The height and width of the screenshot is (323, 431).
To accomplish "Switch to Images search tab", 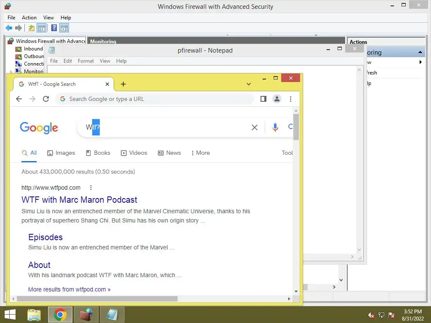I will [61, 153].
